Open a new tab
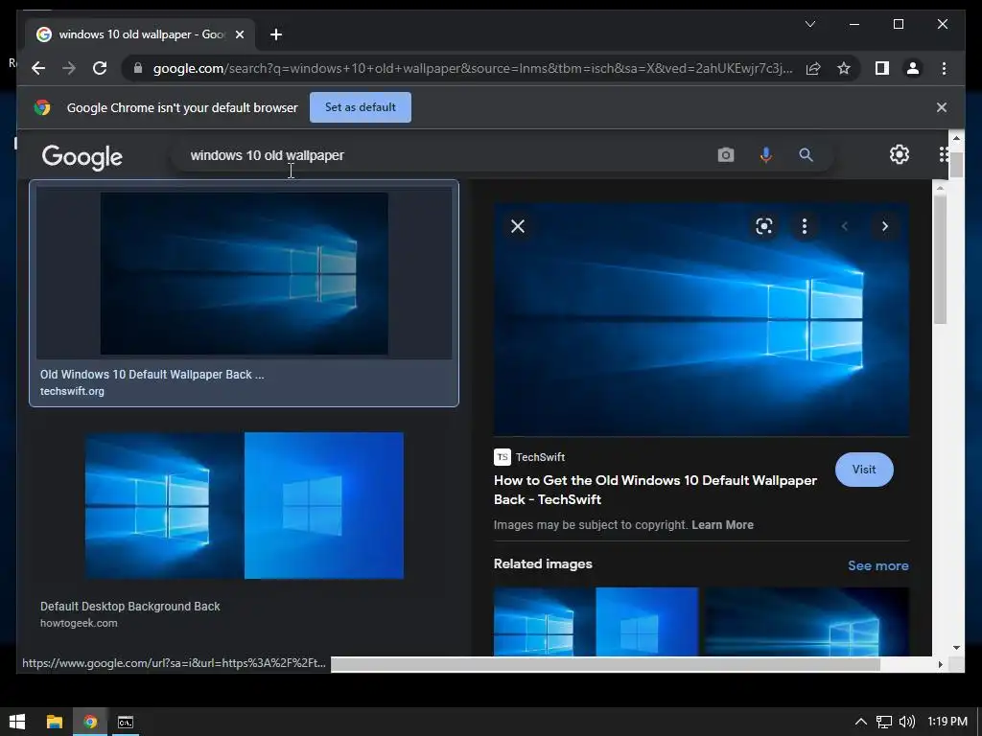This screenshot has width=982, height=736. click(276, 34)
